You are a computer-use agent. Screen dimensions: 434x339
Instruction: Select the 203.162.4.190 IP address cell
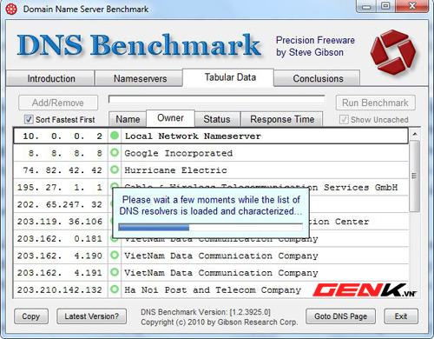[x=61, y=256]
